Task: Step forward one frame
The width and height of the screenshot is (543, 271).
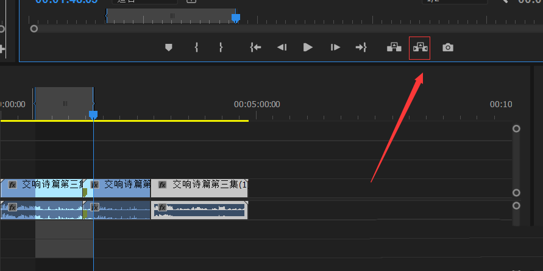Action: [335, 48]
